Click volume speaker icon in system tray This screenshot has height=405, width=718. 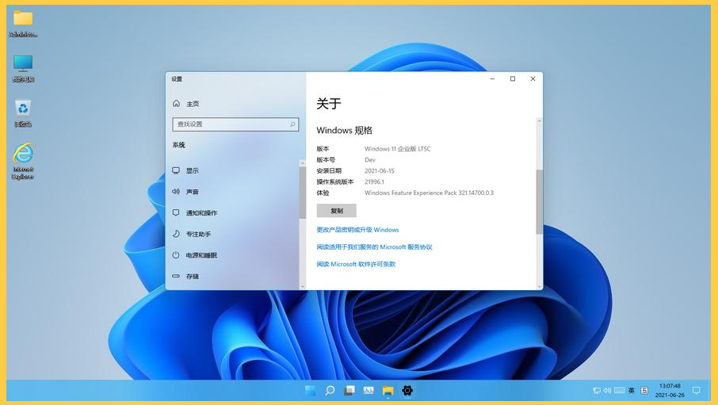coord(608,391)
